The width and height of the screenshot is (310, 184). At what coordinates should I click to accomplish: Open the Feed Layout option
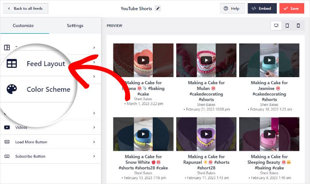click(x=46, y=64)
